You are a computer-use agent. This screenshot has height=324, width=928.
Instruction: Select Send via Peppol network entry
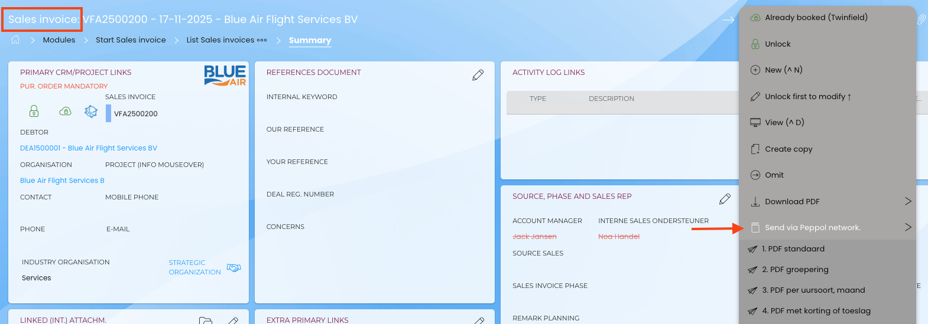pyautogui.click(x=828, y=227)
